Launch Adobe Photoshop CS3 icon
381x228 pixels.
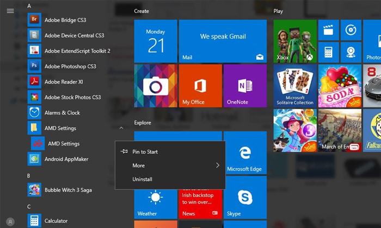pos(34,66)
